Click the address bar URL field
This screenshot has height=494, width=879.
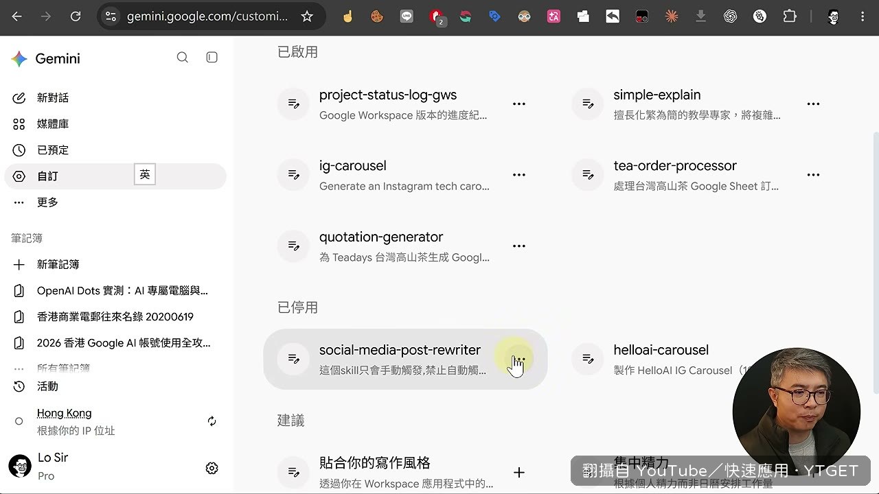[x=207, y=16]
